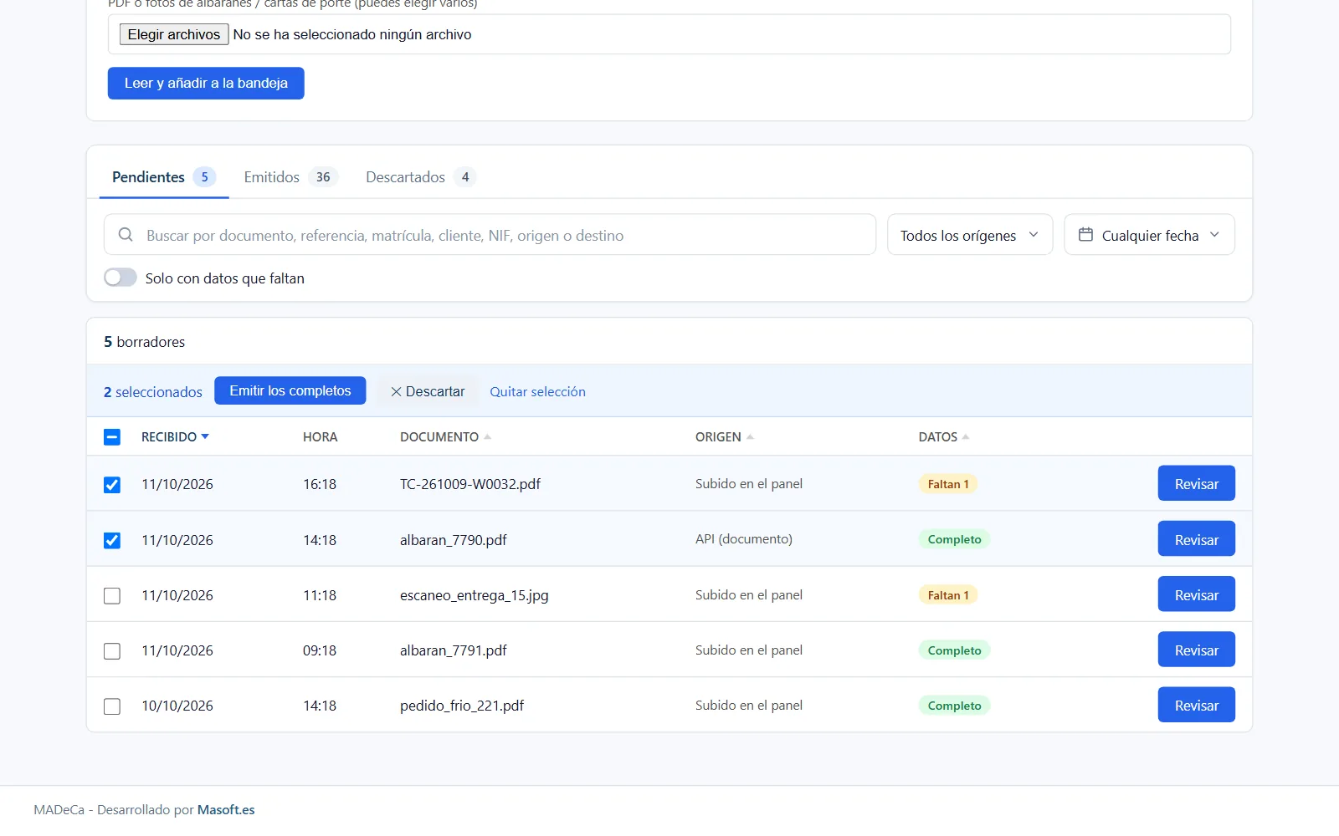Click the pedido_frio_221.pdf document name
This screenshot has width=1339, height=836.
click(x=462, y=706)
